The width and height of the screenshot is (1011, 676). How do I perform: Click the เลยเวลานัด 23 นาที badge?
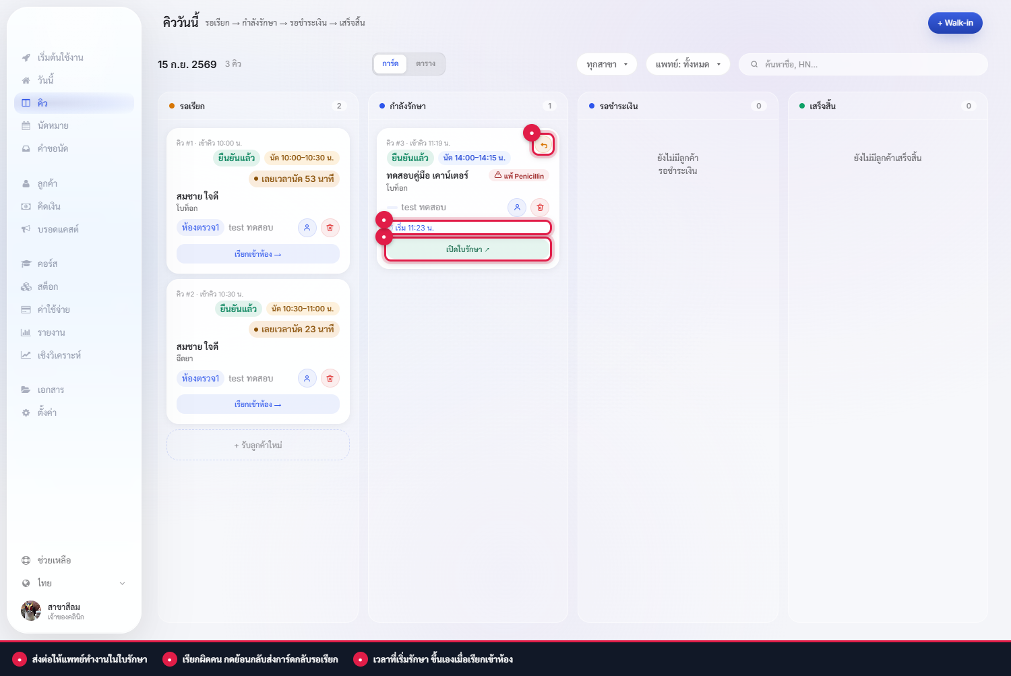tap(294, 330)
